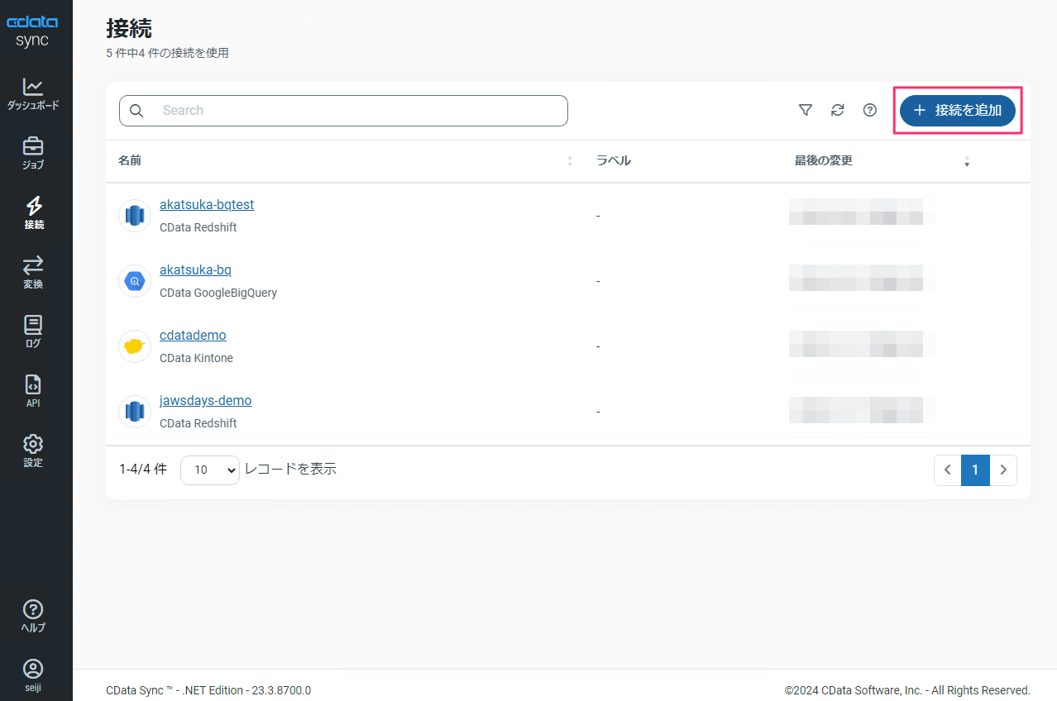Open the akatsuka-bqtest connection link
1057x701 pixels.
click(207, 204)
